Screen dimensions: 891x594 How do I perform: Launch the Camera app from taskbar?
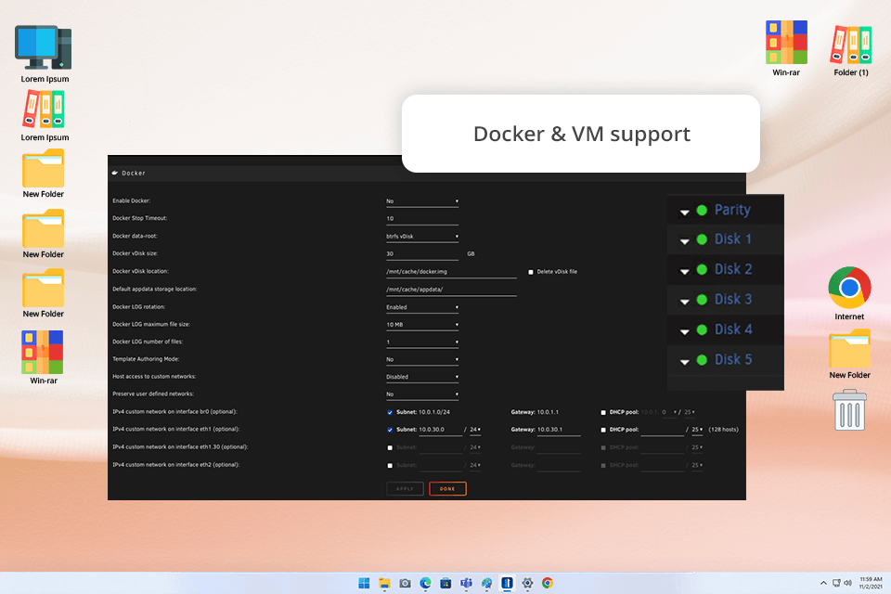tap(406, 583)
